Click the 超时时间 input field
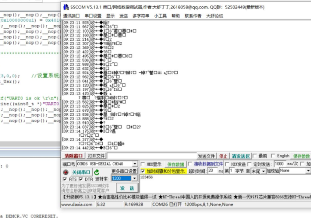This screenshot has height=218, width=311. click(212, 171)
